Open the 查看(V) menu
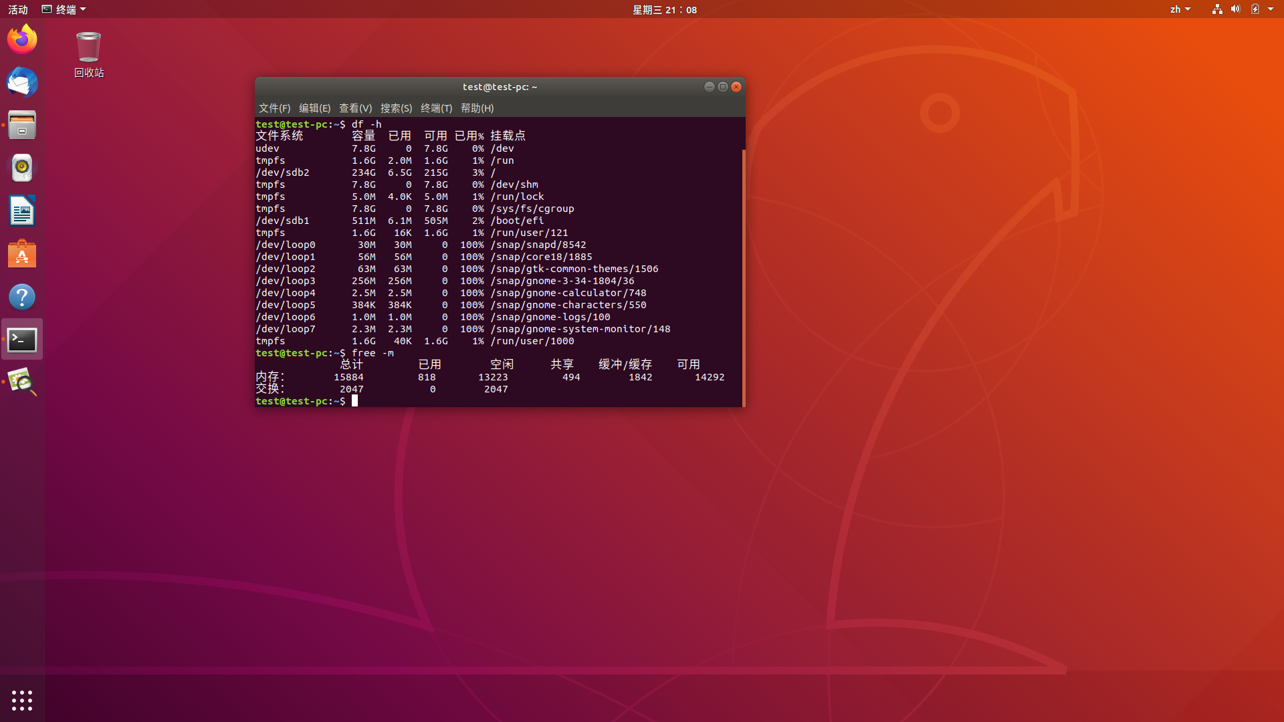This screenshot has height=722, width=1284. [x=355, y=108]
